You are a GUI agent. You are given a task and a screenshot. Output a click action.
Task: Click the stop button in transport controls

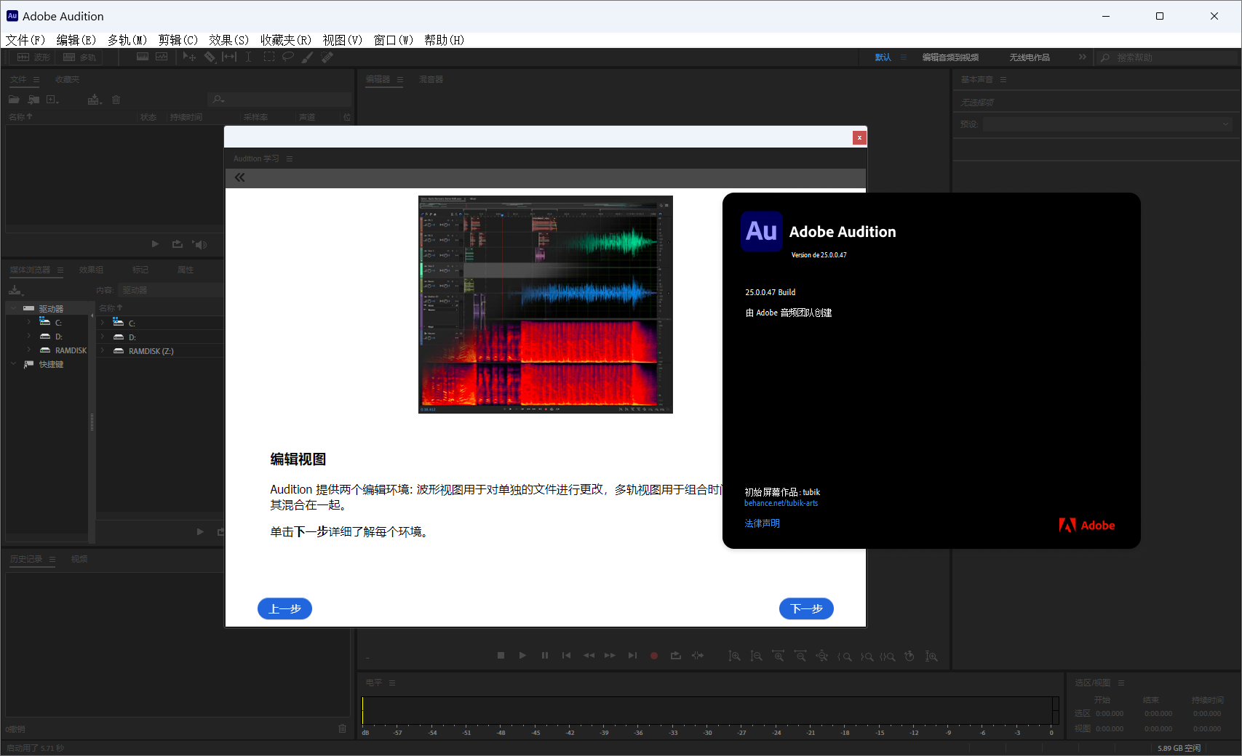(501, 656)
